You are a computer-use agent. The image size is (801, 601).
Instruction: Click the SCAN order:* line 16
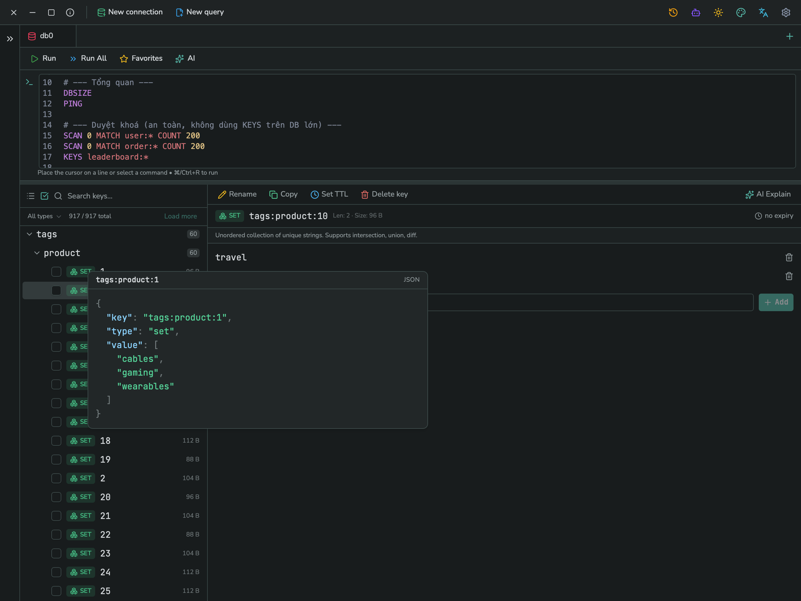pos(134,146)
